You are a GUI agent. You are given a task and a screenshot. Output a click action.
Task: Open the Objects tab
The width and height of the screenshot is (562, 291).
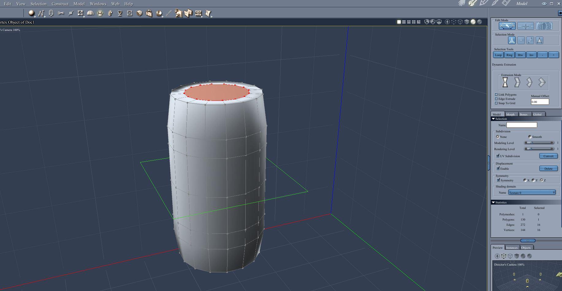(x=526, y=248)
